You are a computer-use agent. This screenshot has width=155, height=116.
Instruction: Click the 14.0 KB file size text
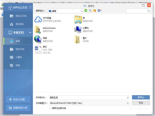47,53
